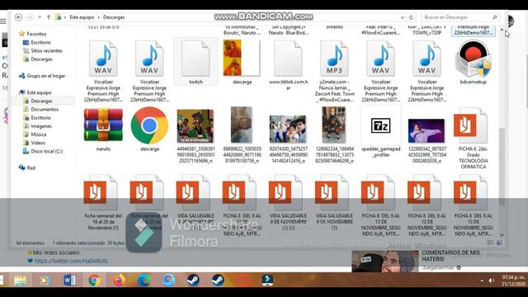Open Word from the taskbar
Viewport: 528px width, 297px height.
pyautogui.click(x=69, y=280)
